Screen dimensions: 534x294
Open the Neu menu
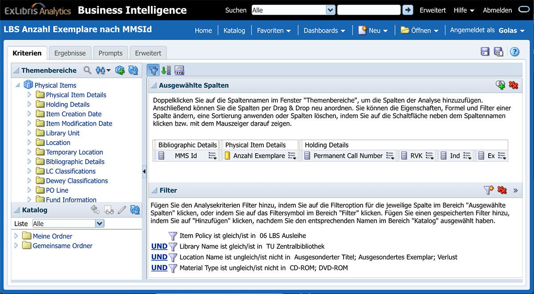[373, 30]
